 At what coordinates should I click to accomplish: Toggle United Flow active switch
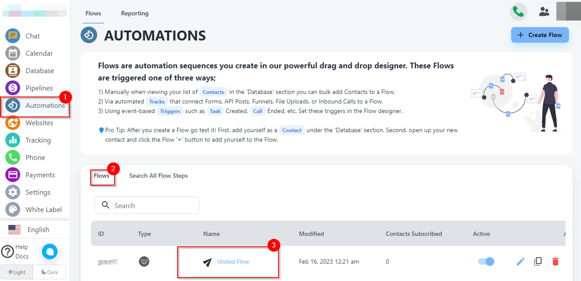486,262
